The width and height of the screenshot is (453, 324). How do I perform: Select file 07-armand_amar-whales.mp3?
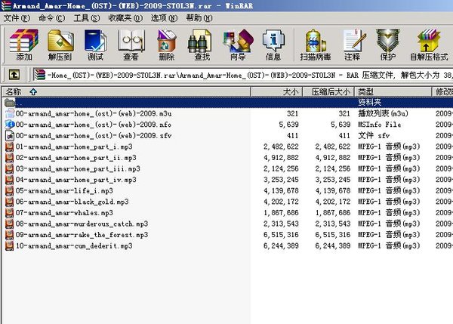pos(64,212)
